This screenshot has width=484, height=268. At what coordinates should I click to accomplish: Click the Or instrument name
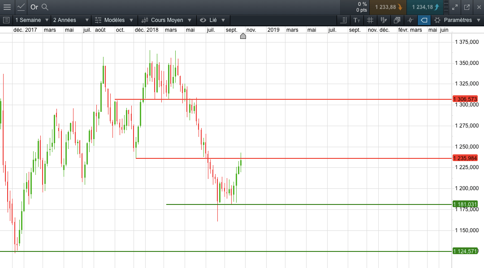34,7
